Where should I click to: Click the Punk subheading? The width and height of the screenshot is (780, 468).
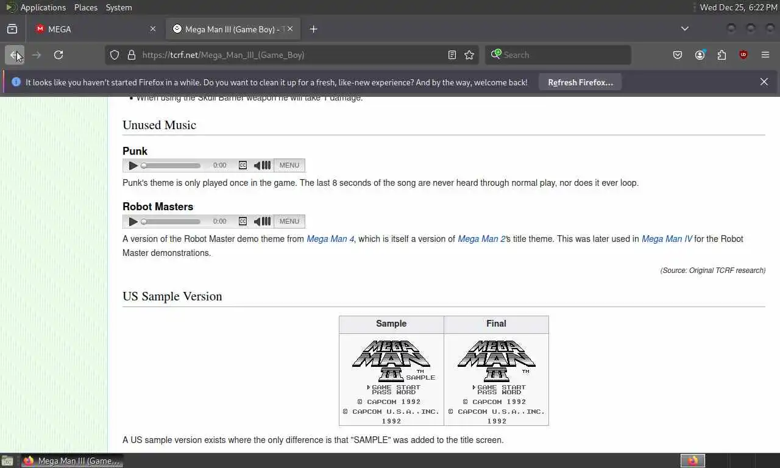point(135,151)
